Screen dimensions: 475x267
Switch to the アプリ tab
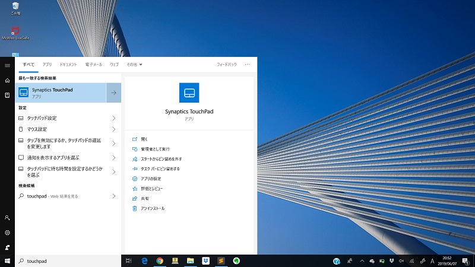point(47,65)
